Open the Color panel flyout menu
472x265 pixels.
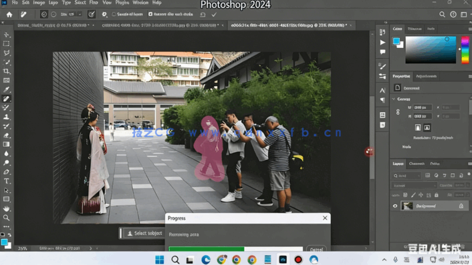click(x=470, y=29)
